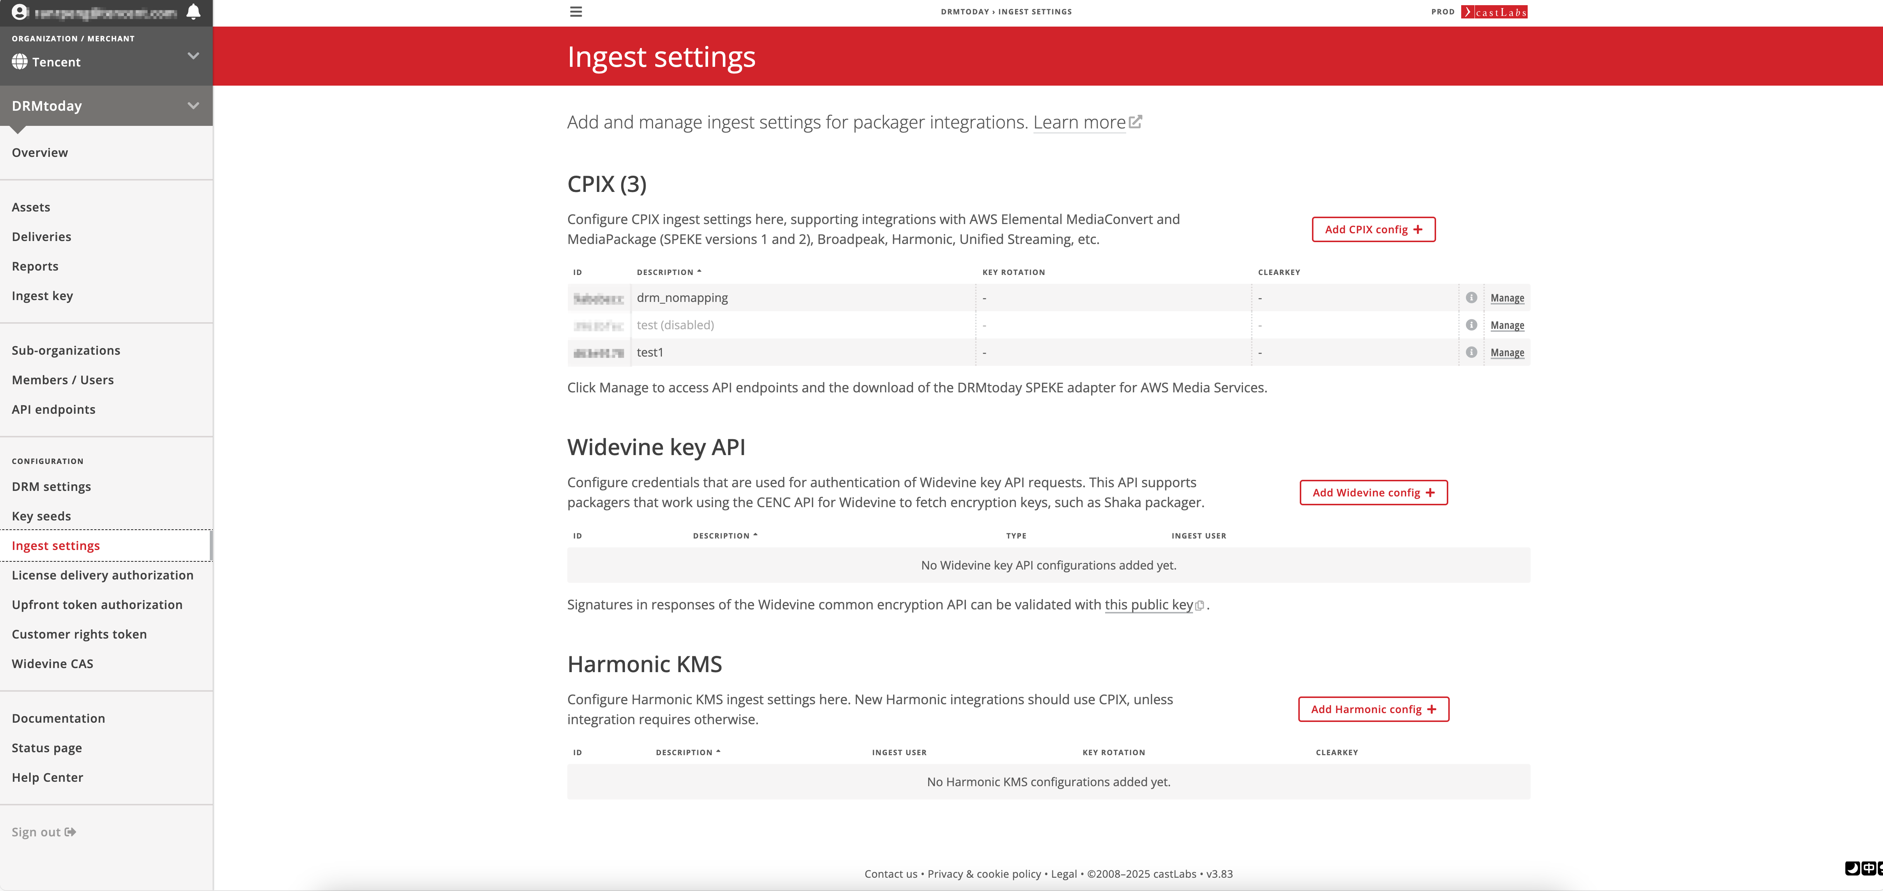Click the notification bell icon
The width and height of the screenshot is (1883, 891).
193,12
